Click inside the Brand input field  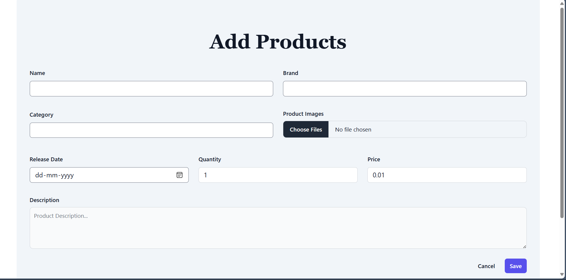(x=405, y=89)
